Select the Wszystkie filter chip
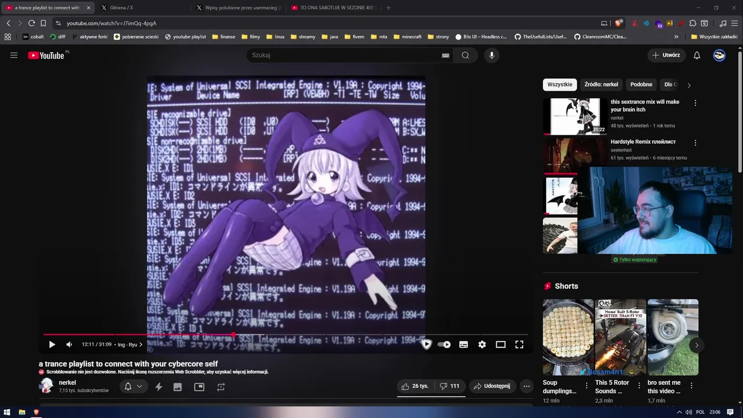743x418 pixels. 560,85
